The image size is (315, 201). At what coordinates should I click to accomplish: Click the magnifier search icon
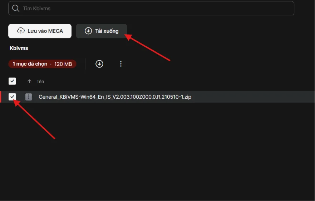pos(16,9)
